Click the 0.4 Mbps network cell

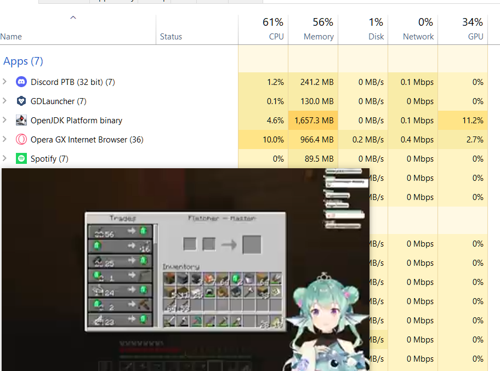pos(413,140)
